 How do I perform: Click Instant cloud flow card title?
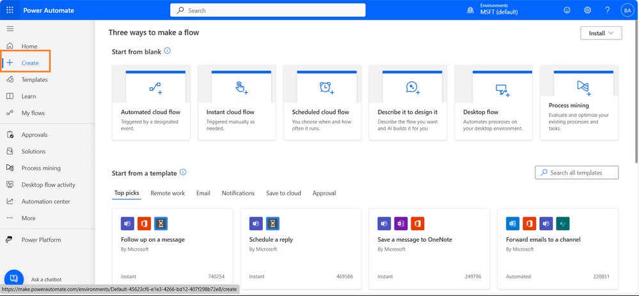[x=230, y=112]
